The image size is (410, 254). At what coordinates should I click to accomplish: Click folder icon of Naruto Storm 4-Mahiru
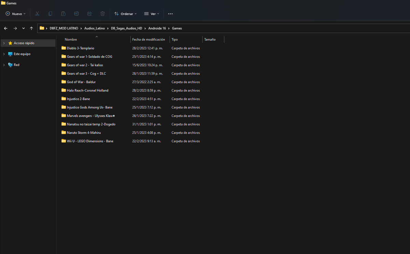click(x=64, y=132)
